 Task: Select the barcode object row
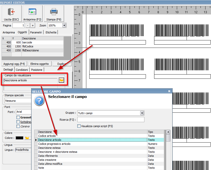pyautogui.click(x=33, y=42)
